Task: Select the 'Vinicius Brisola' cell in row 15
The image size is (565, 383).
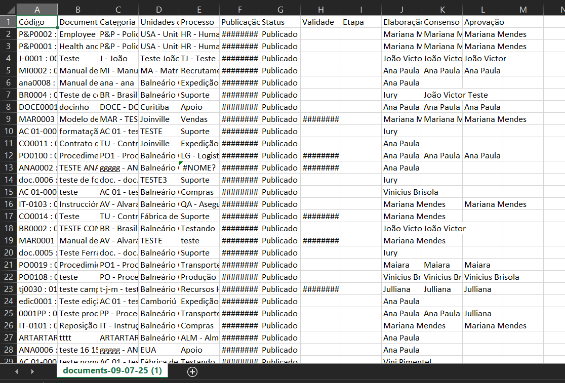Action: click(402, 192)
